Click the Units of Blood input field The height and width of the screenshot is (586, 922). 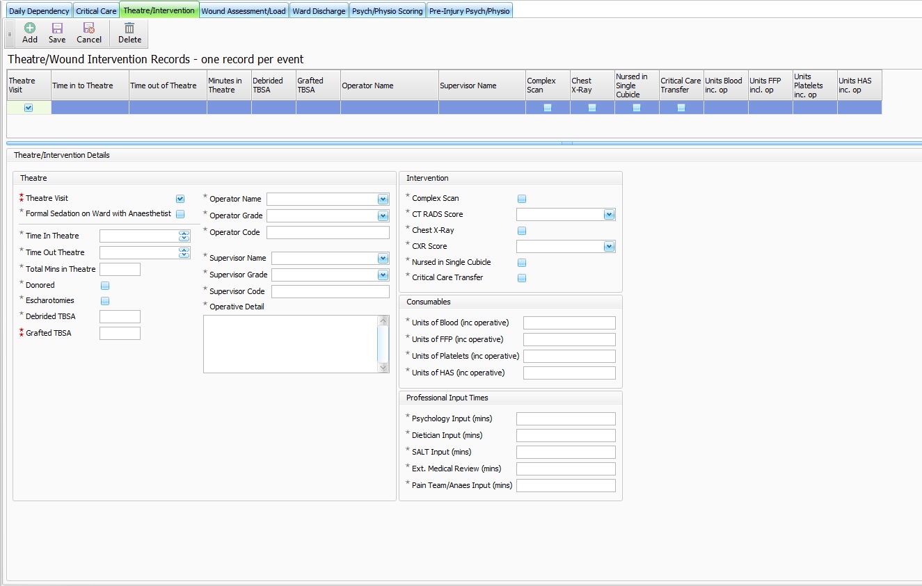point(569,323)
